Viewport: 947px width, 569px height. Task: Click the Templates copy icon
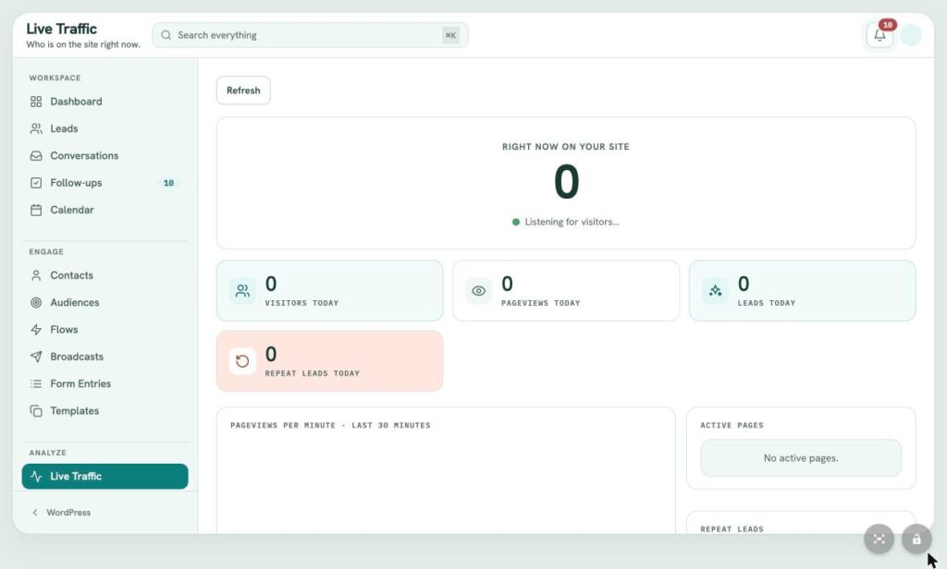[x=36, y=411]
